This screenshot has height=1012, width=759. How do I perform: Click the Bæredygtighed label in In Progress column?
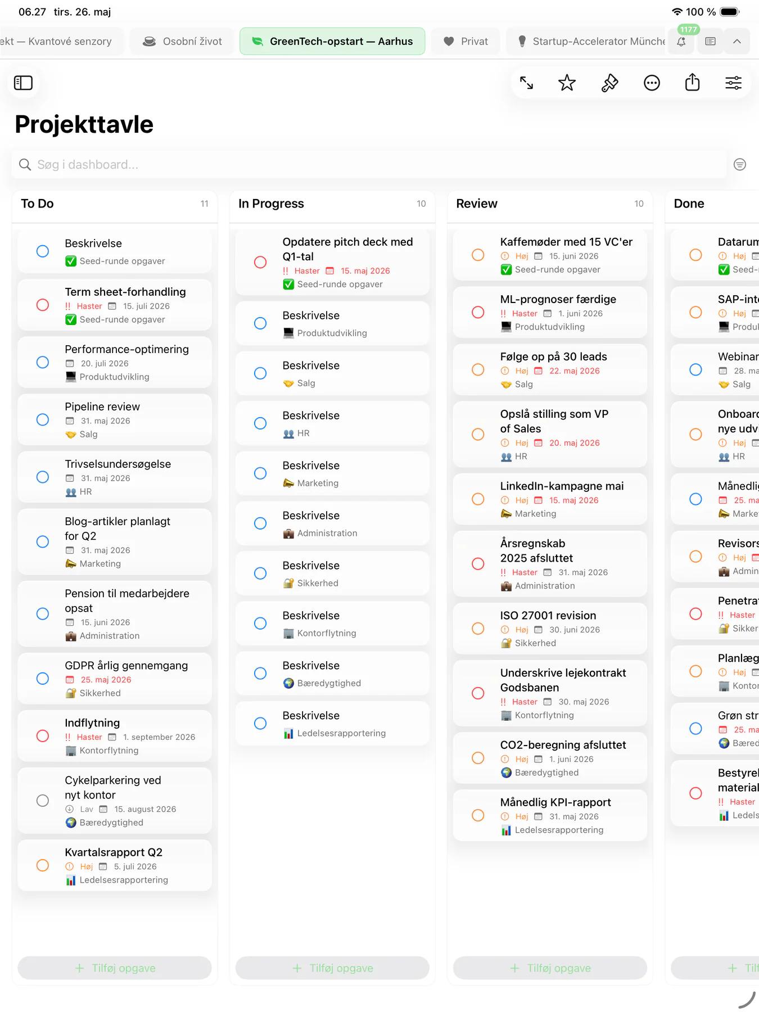[329, 683]
